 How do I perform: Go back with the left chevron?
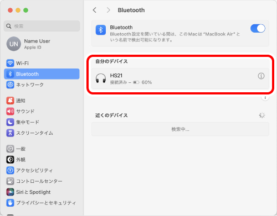click(95, 10)
